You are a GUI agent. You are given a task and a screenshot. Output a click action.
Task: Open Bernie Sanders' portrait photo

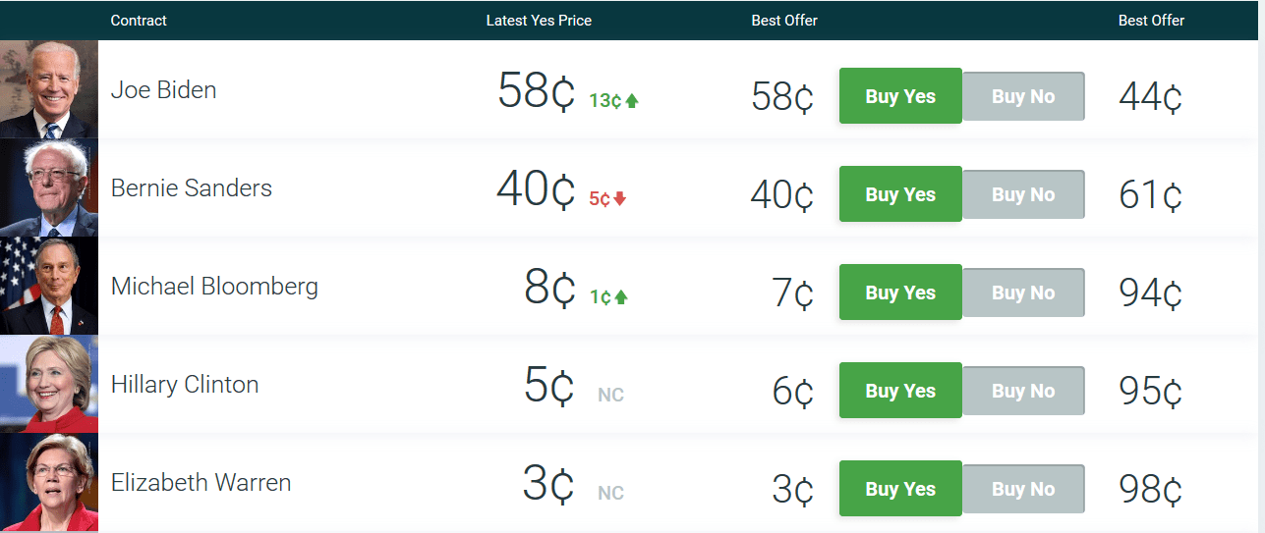pos(49,187)
